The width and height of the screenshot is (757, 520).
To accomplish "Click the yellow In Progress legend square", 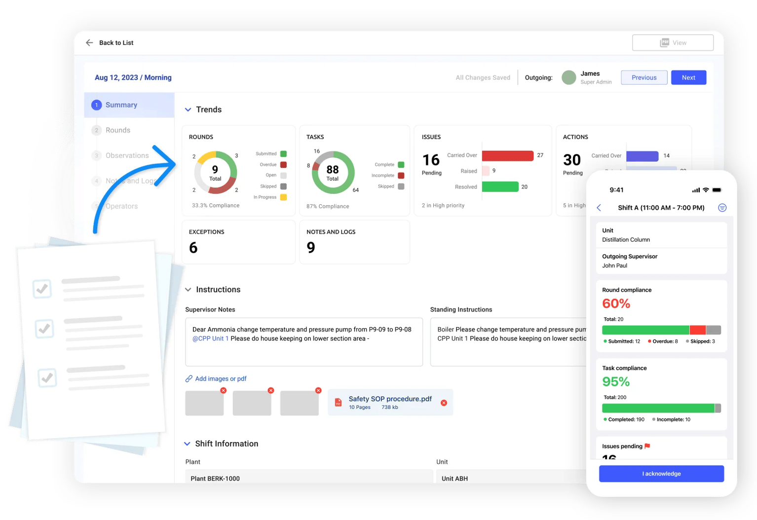I will tap(284, 197).
